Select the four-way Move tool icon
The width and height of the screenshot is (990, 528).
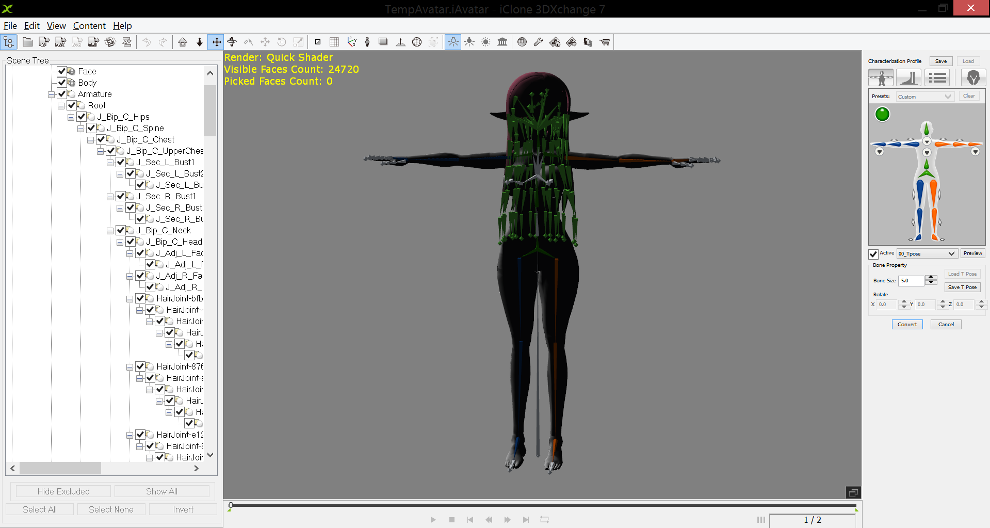(216, 42)
